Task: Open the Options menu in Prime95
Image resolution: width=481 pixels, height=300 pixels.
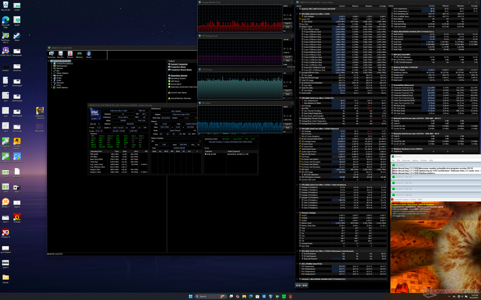Action: tap(415, 160)
